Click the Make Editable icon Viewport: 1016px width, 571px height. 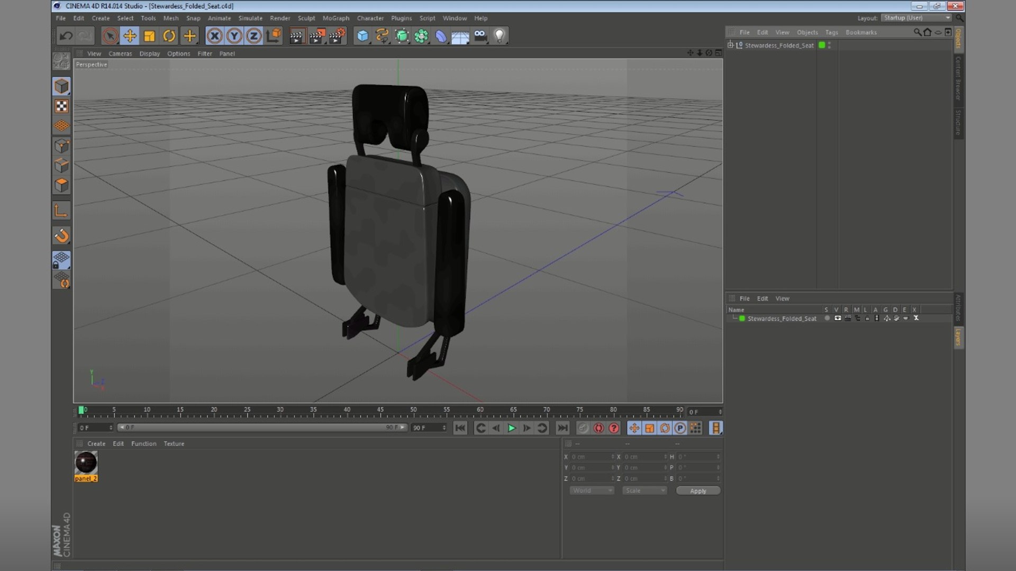coord(61,61)
